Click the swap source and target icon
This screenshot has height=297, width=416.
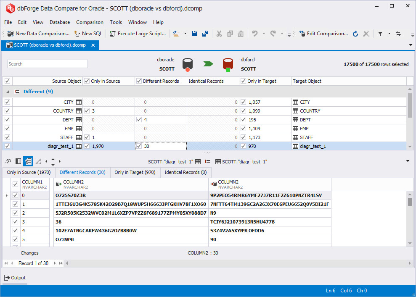coord(398,34)
